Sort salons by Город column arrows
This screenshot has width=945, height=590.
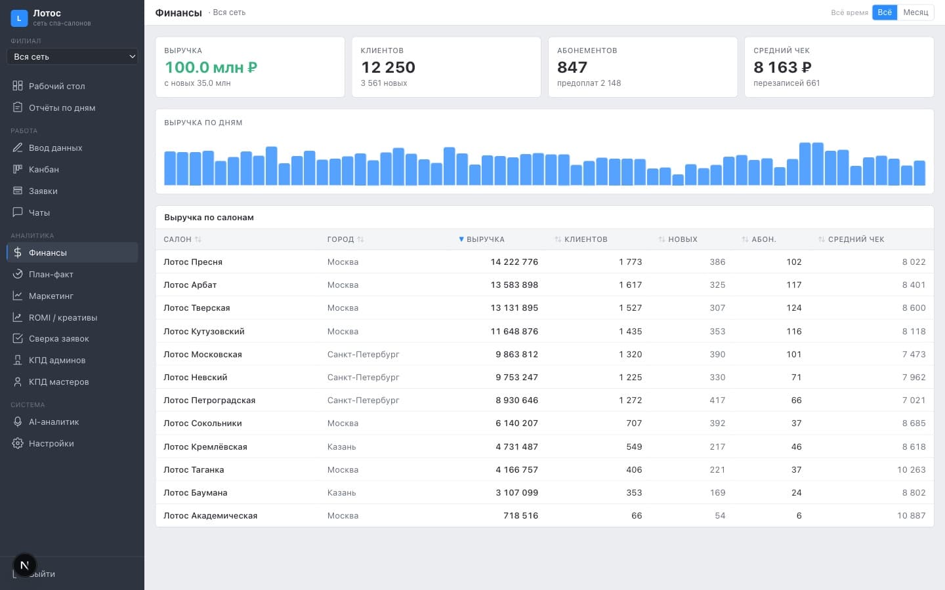360,239
